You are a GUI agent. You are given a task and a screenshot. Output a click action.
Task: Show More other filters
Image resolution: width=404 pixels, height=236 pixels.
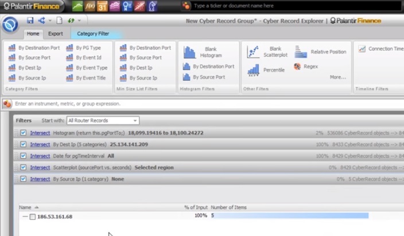tap(338, 77)
